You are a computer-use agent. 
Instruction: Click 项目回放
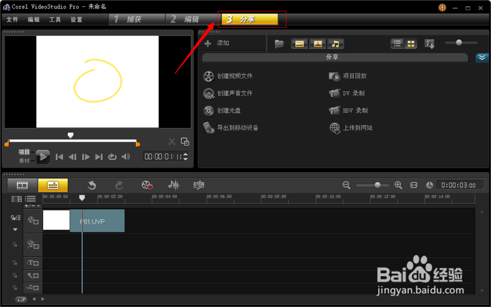(348, 76)
